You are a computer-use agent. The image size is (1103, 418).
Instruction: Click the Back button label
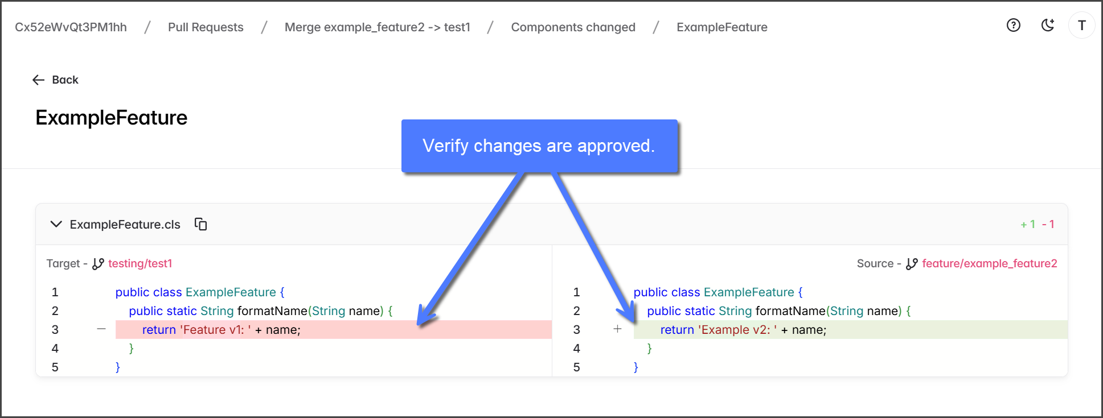pos(65,80)
